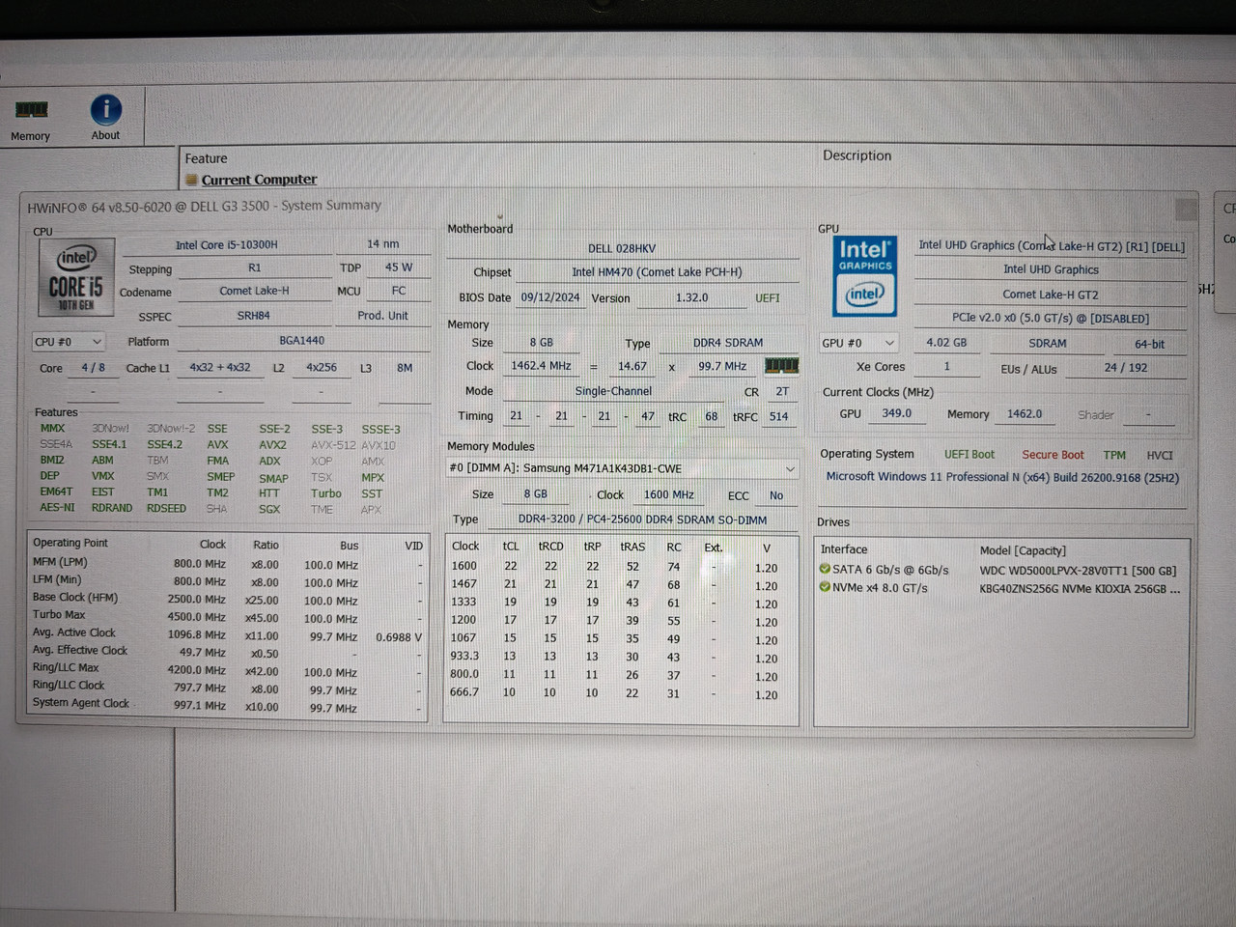This screenshot has width=1236, height=927.
Task: Click the SATA drive status check icon
Action: point(825,569)
